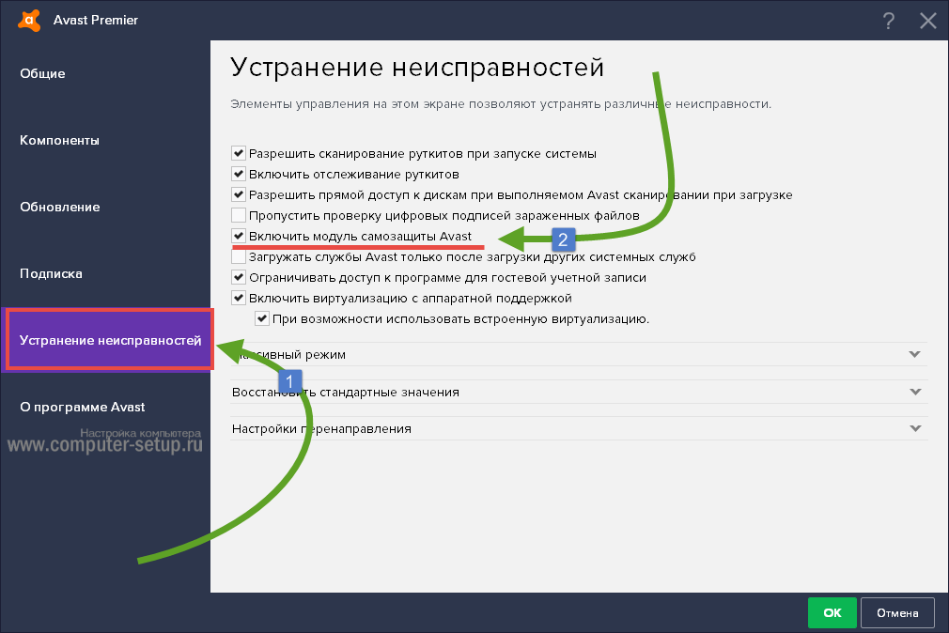Toggle direct disk access during boot scan
The width and height of the screenshot is (949, 633).
[x=239, y=194]
